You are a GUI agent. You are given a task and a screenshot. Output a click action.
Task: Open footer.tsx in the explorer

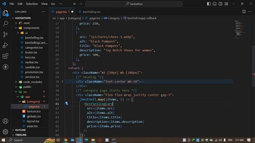click(31, 52)
